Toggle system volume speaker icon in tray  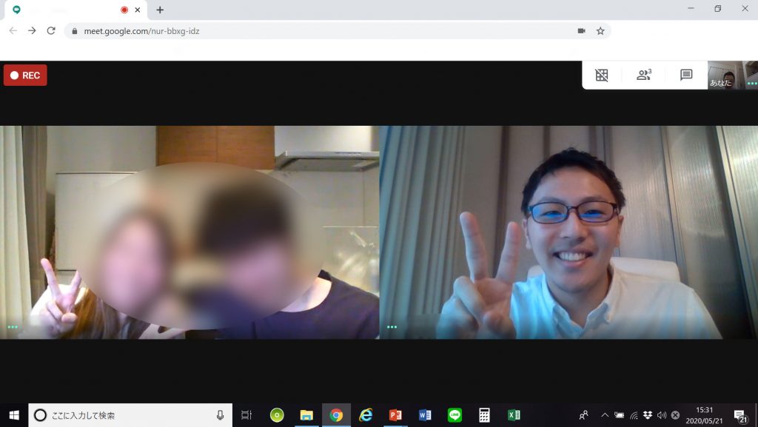(x=661, y=415)
